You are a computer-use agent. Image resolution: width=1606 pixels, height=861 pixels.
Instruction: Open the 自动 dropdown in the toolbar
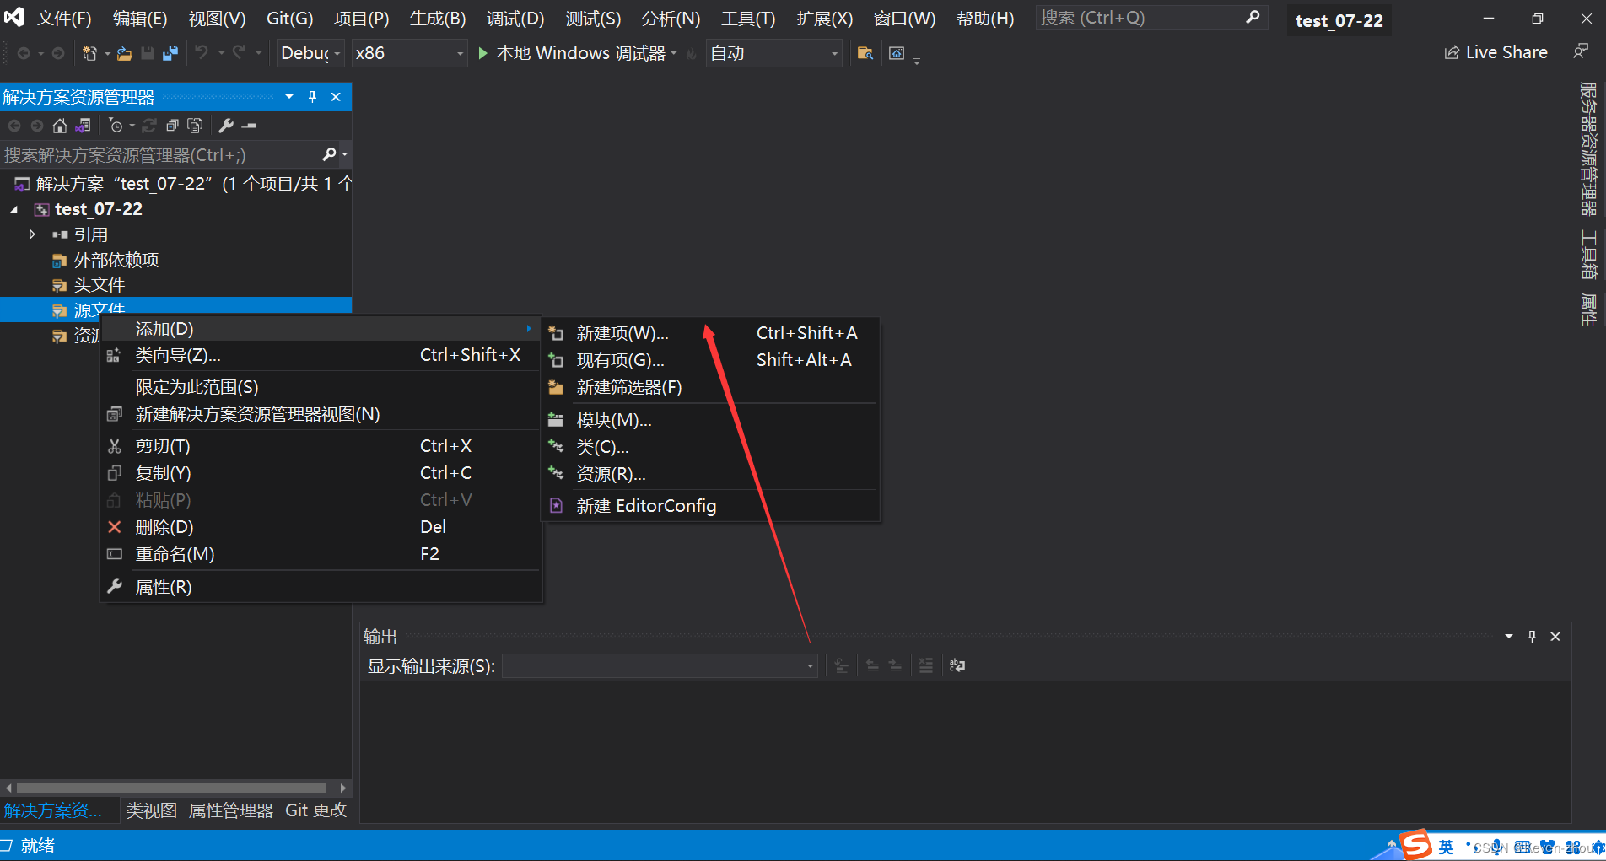[773, 53]
